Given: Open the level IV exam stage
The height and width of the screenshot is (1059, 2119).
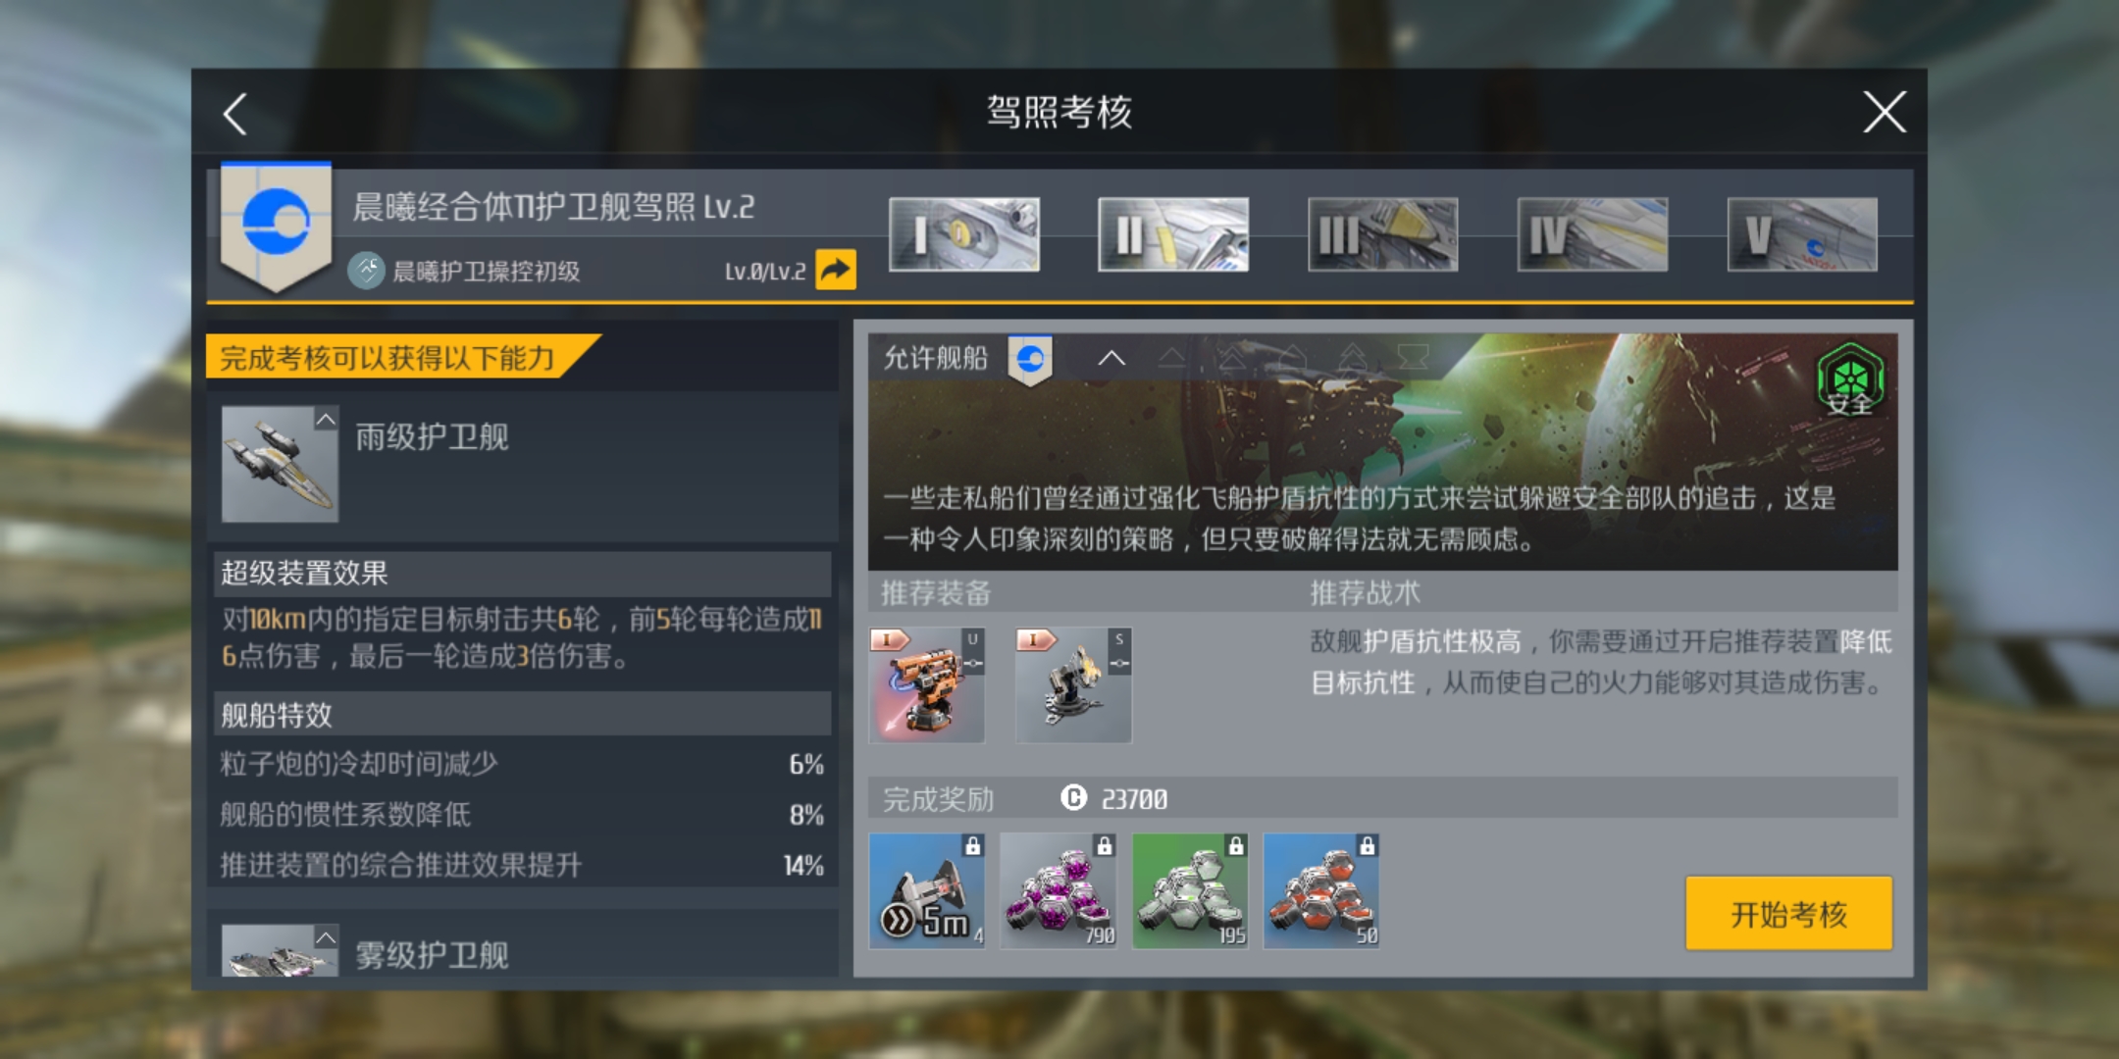Looking at the screenshot, I should (1592, 234).
